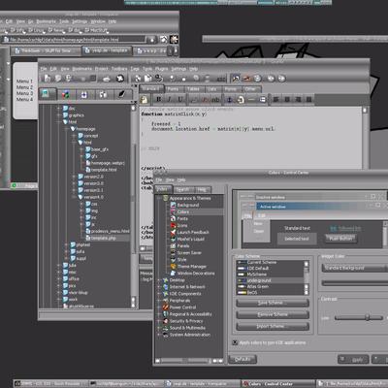The width and height of the screenshot is (388, 388).
Task: Justify text with the last alignment icon
Action: point(308,100)
